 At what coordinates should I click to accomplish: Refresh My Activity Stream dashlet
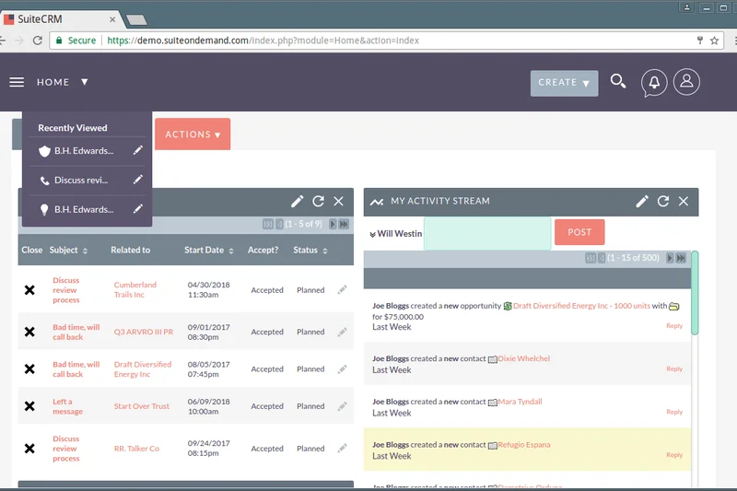663,201
